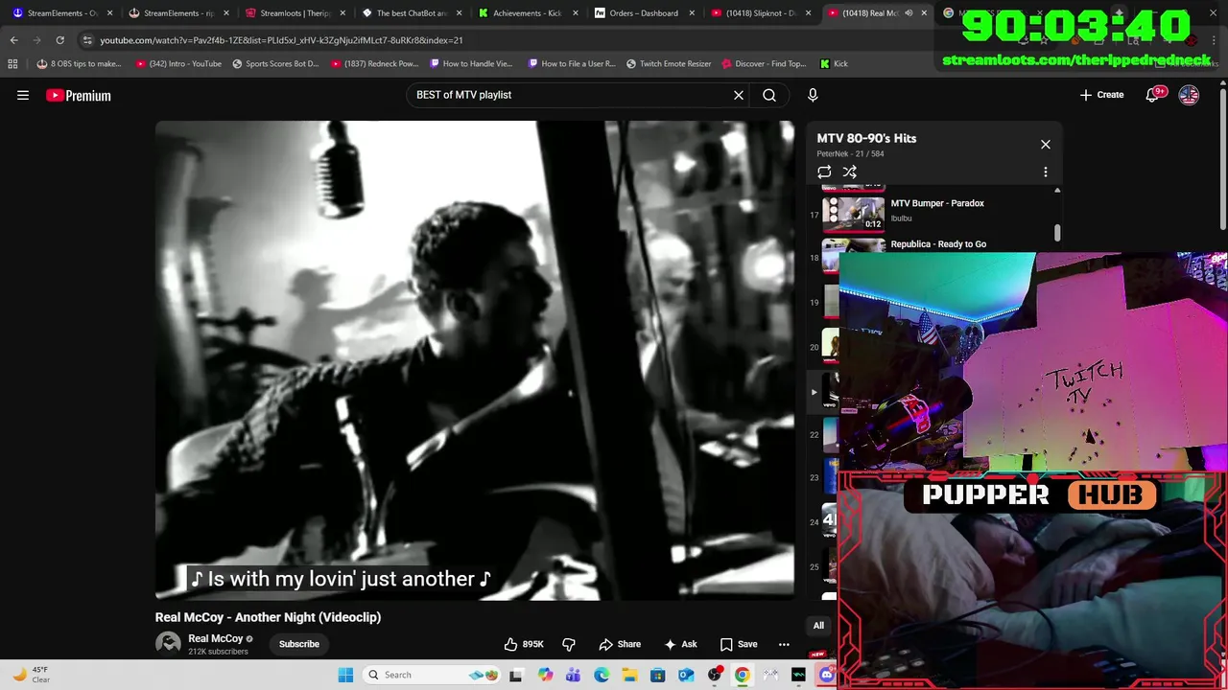Open the Kick bookmark
The image size is (1228, 690).
tap(834, 63)
